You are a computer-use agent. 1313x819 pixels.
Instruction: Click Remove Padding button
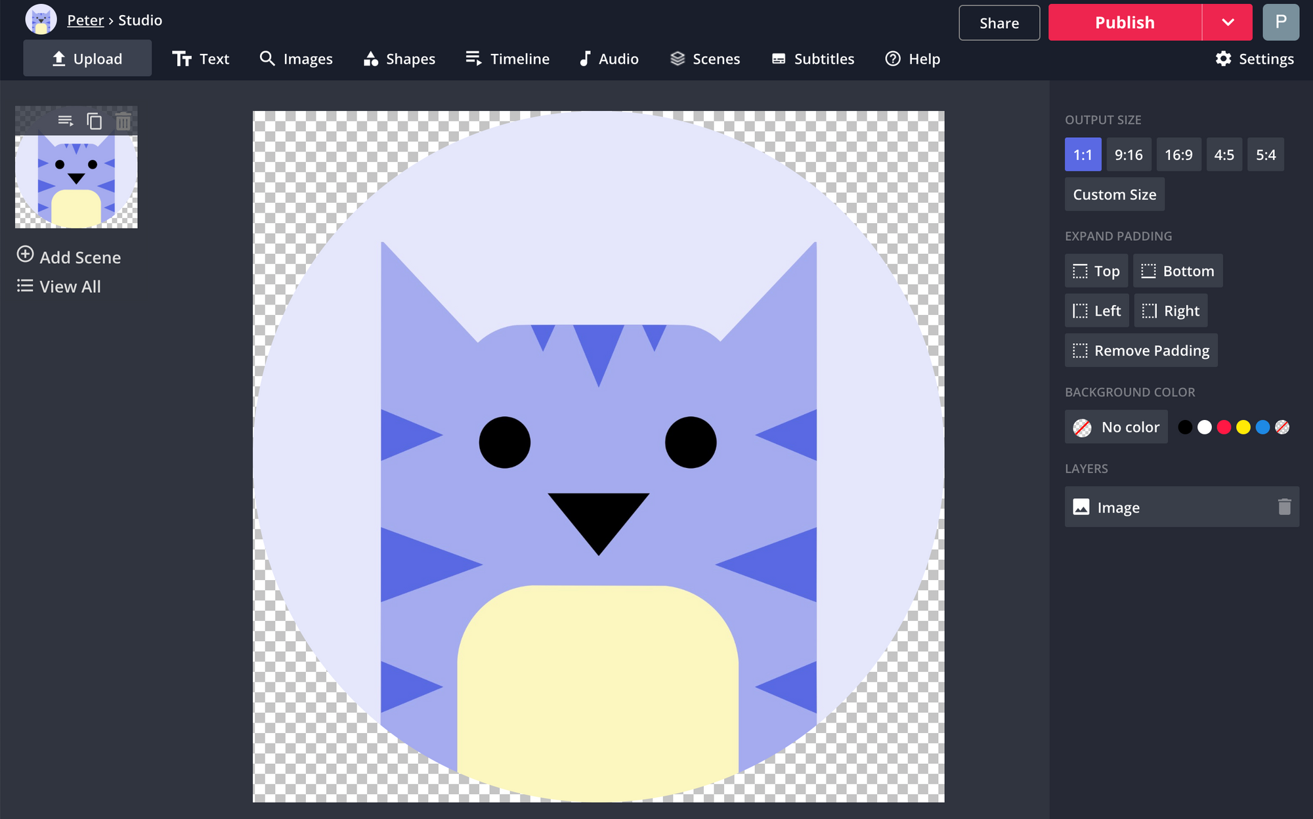tap(1140, 350)
